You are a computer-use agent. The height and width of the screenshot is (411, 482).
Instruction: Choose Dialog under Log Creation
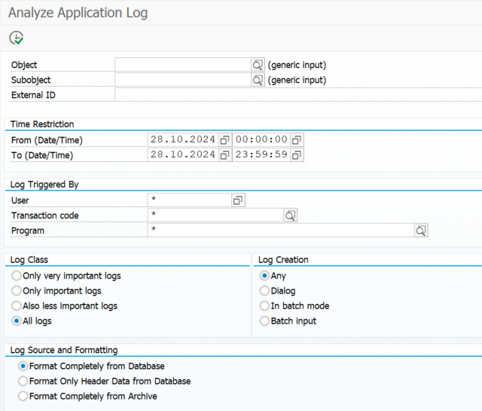tap(264, 291)
